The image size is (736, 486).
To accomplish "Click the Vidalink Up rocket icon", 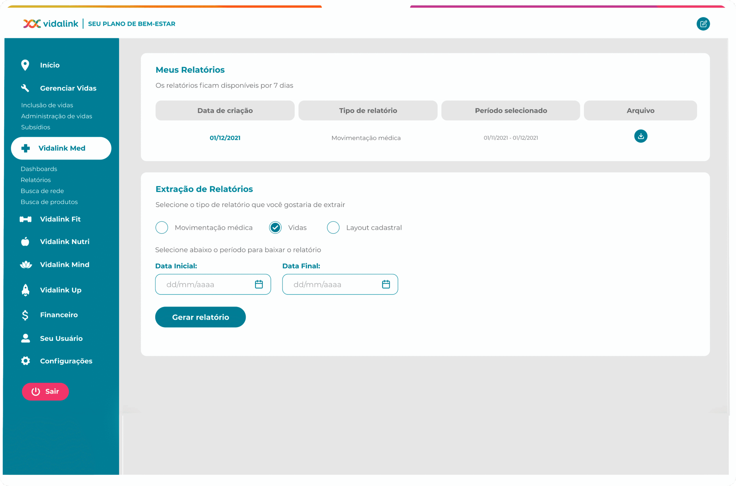I will click(25, 290).
